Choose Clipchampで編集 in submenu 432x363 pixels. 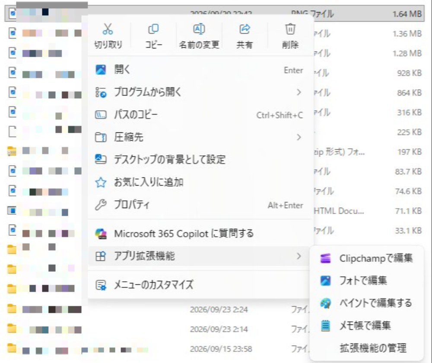[x=367, y=258]
